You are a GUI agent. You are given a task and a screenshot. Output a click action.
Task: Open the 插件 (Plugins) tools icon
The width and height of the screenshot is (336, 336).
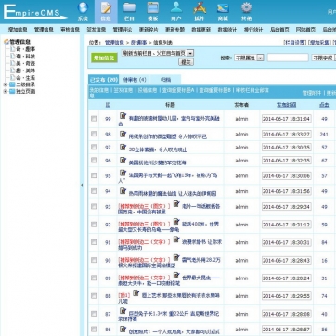200,11
